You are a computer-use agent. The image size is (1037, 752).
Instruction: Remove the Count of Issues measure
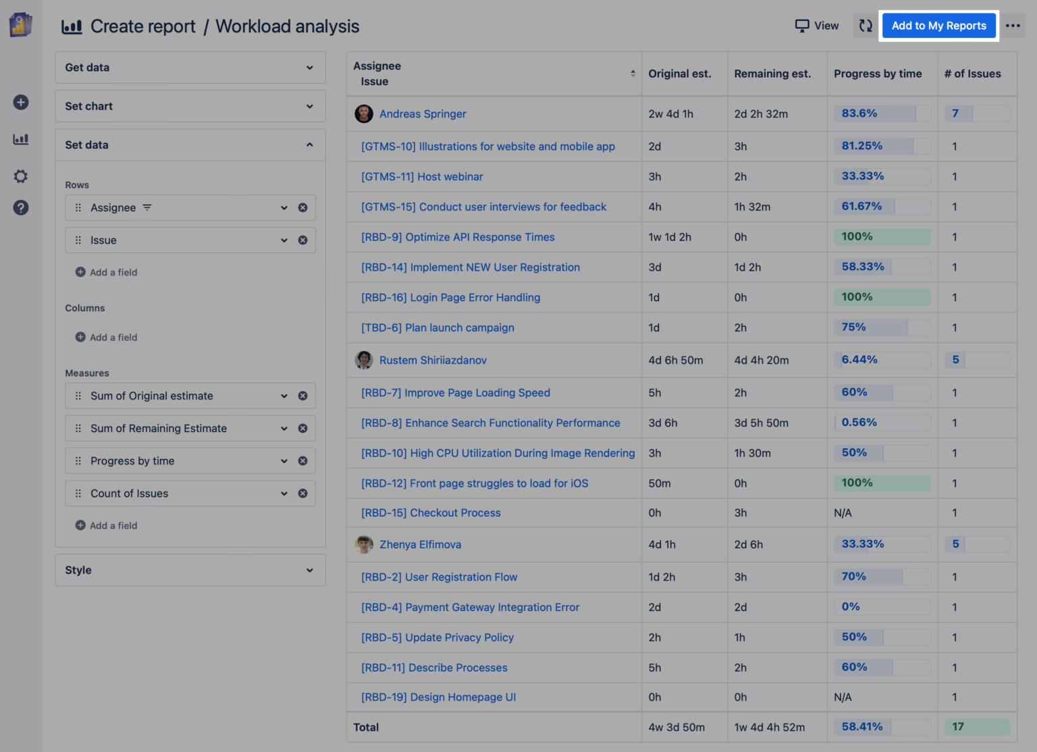point(303,493)
